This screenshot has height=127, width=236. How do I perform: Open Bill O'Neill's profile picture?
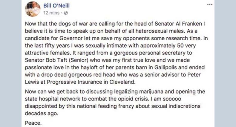point(32,8)
